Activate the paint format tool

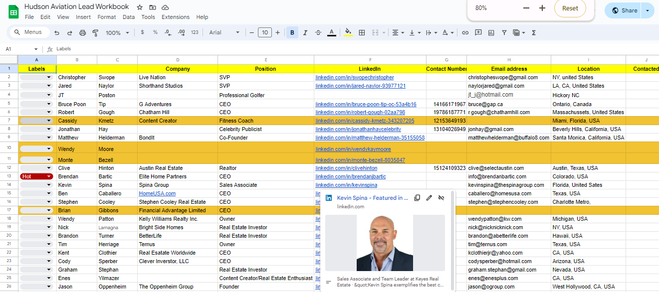coord(95,33)
